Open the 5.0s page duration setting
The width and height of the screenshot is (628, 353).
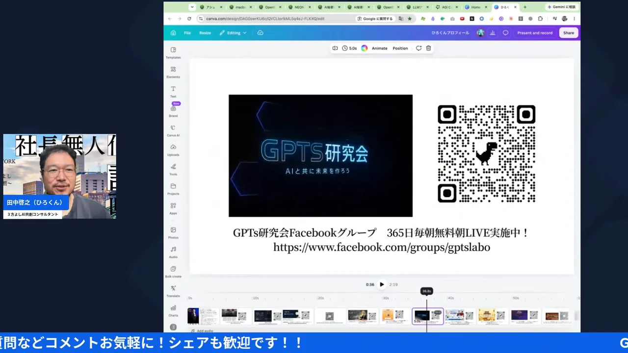tap(350, 48)
